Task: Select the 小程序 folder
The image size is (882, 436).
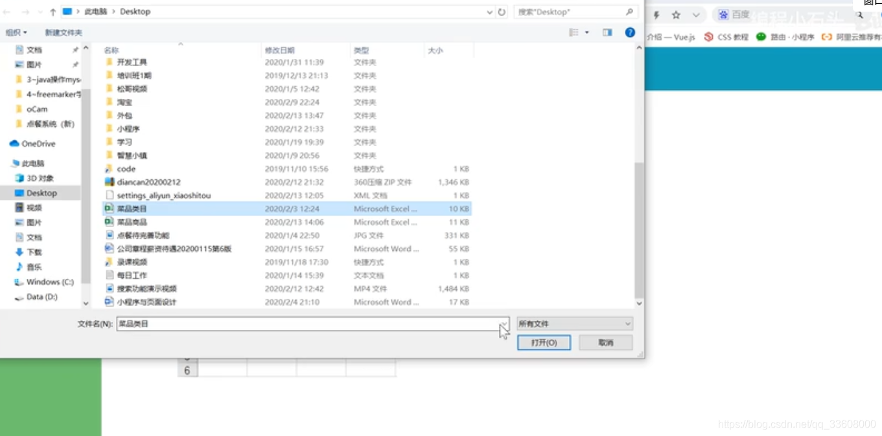Action: pos(128,129)
